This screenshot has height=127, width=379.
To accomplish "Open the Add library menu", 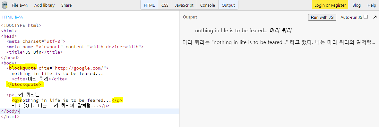I will 45,5.
